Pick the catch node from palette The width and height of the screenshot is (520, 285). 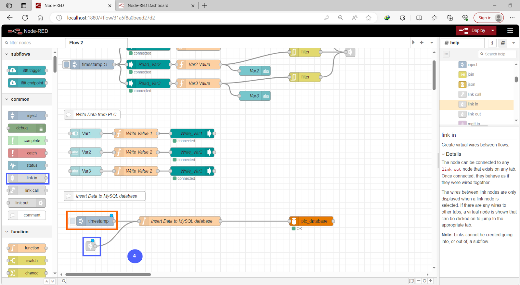tap(27, 153)
